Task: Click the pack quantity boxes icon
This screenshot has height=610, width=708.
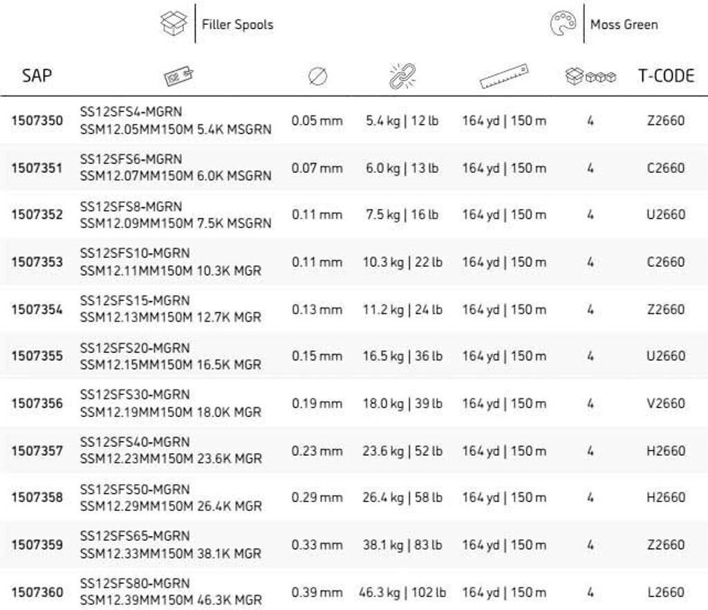Action: (590, 77)
